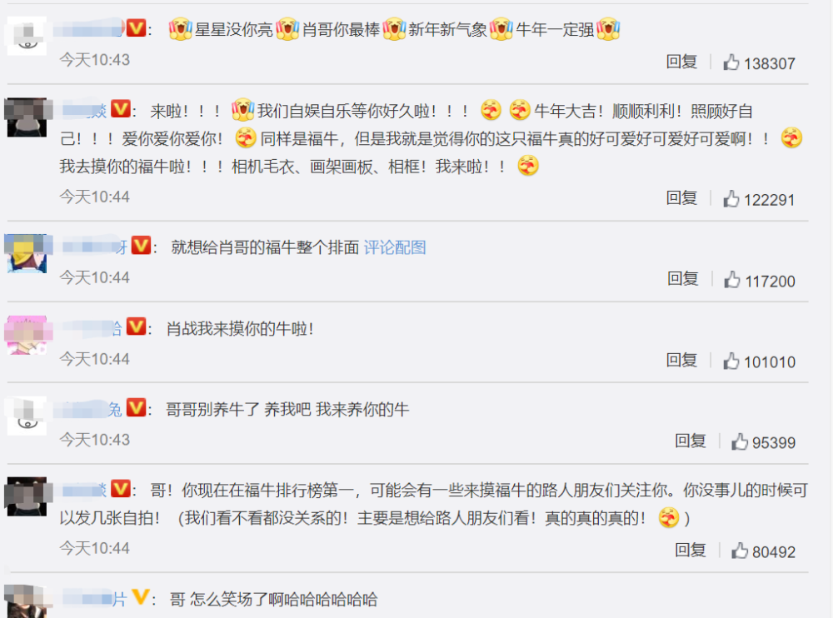The height and width of the screenshot is (618, 833).
Task: Open avatar beside 就想给肖哥的福牛 comment
Action: [27, 253]
